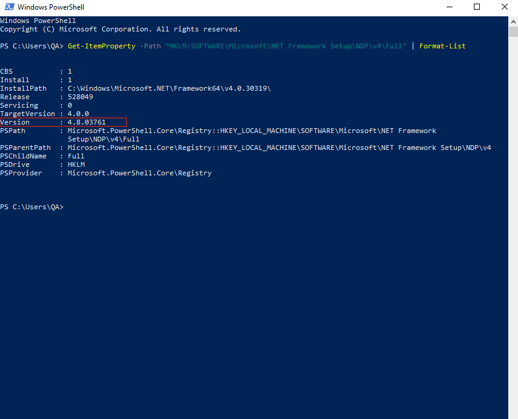The image size is (518, 419).
Task: Click the vertical scrollbar thumb
Action: 513,32
